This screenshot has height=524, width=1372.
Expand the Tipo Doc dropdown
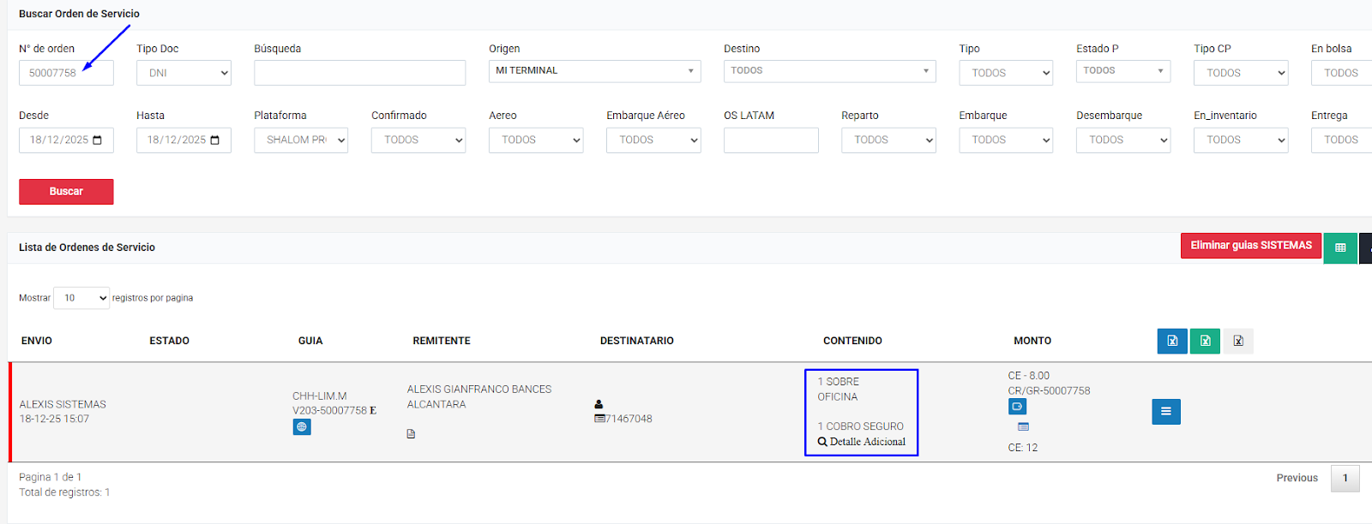point(184,73)
